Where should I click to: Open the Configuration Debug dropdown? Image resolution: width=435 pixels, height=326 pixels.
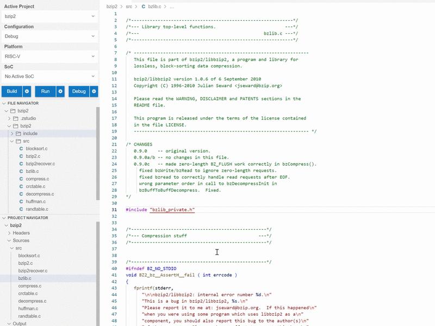[50, 36]
